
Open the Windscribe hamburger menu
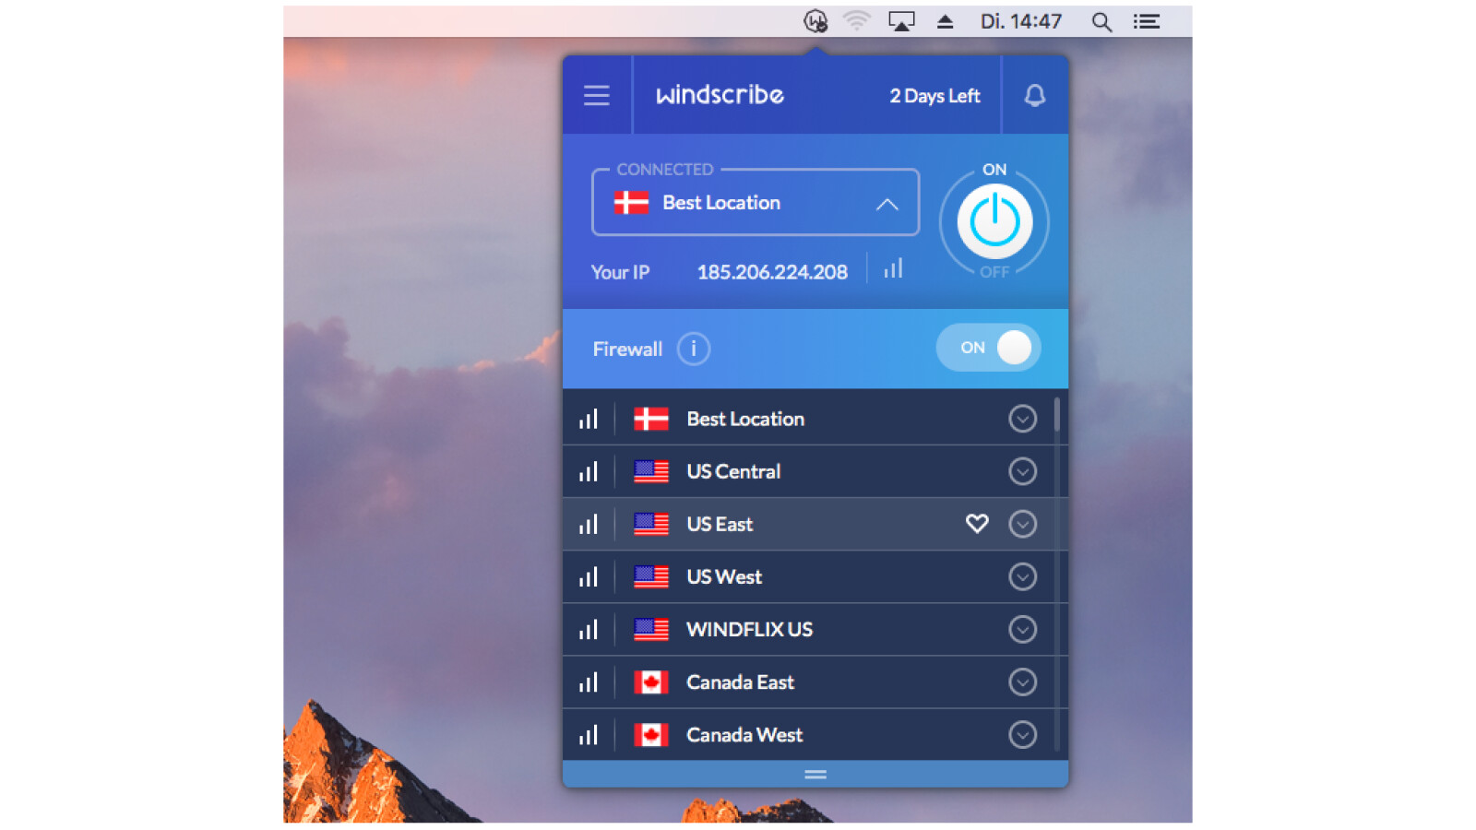click(596, 95)
